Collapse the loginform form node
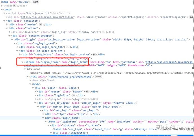194x136 pixels. [46, 122]
